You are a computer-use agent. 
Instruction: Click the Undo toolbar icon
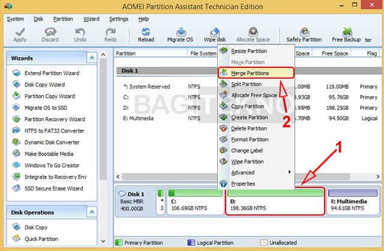pyautogui.click(x=80, y=35)
